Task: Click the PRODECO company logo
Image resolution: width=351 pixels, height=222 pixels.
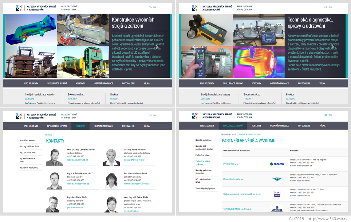Action: pos(277,164)
